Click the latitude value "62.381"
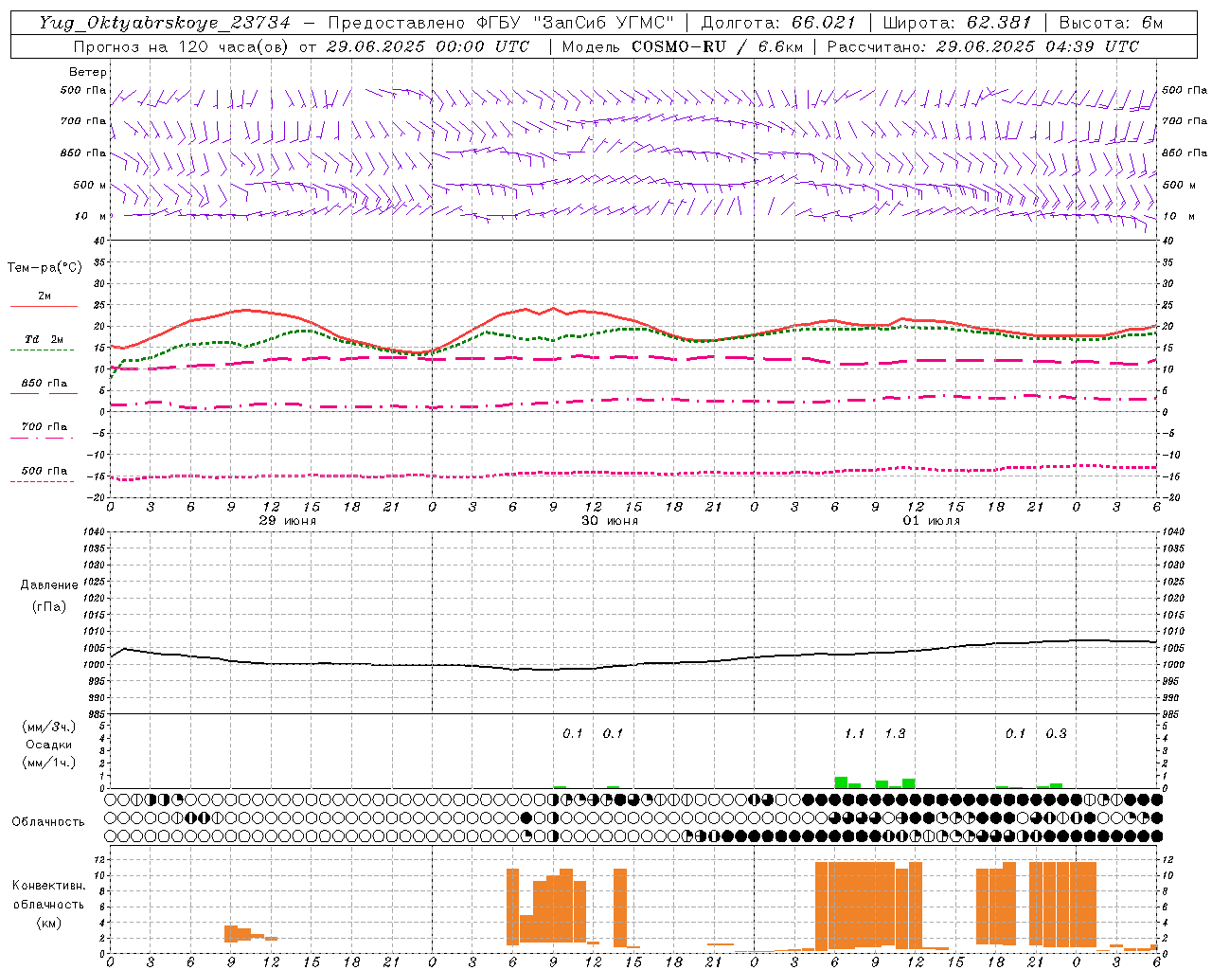1212x970 pixels. (1000, 23)
